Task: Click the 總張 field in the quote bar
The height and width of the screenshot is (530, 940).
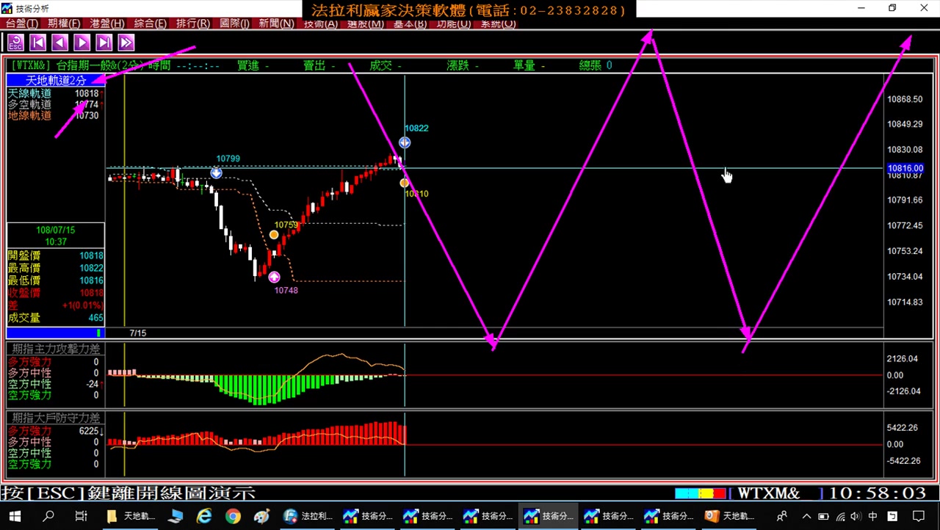Action: (x=596, y=65)
